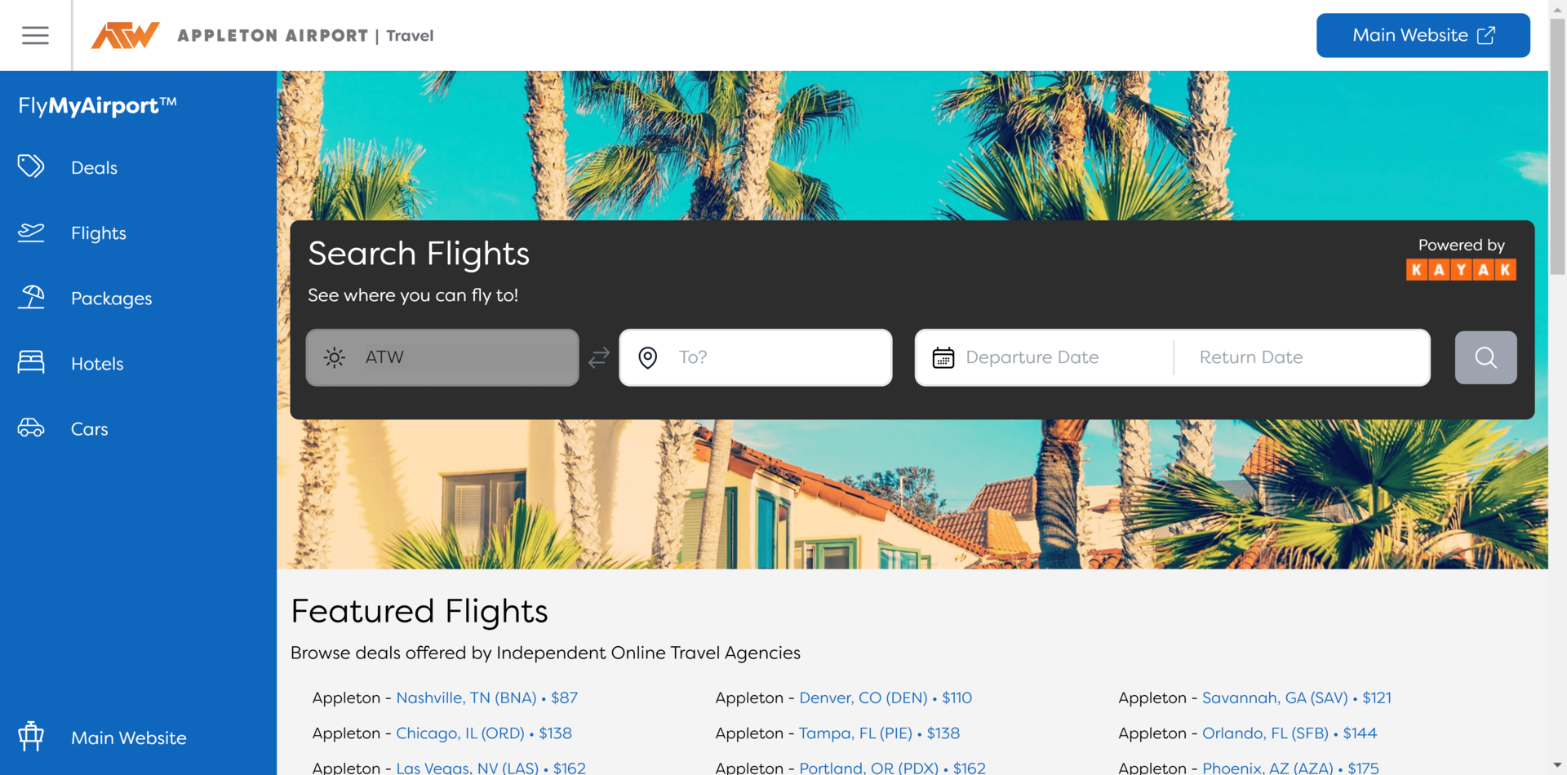Screen dimensions: 1567x775
Task: Toggle the round-trip swap arrows between airports
Action: [598, 357]
